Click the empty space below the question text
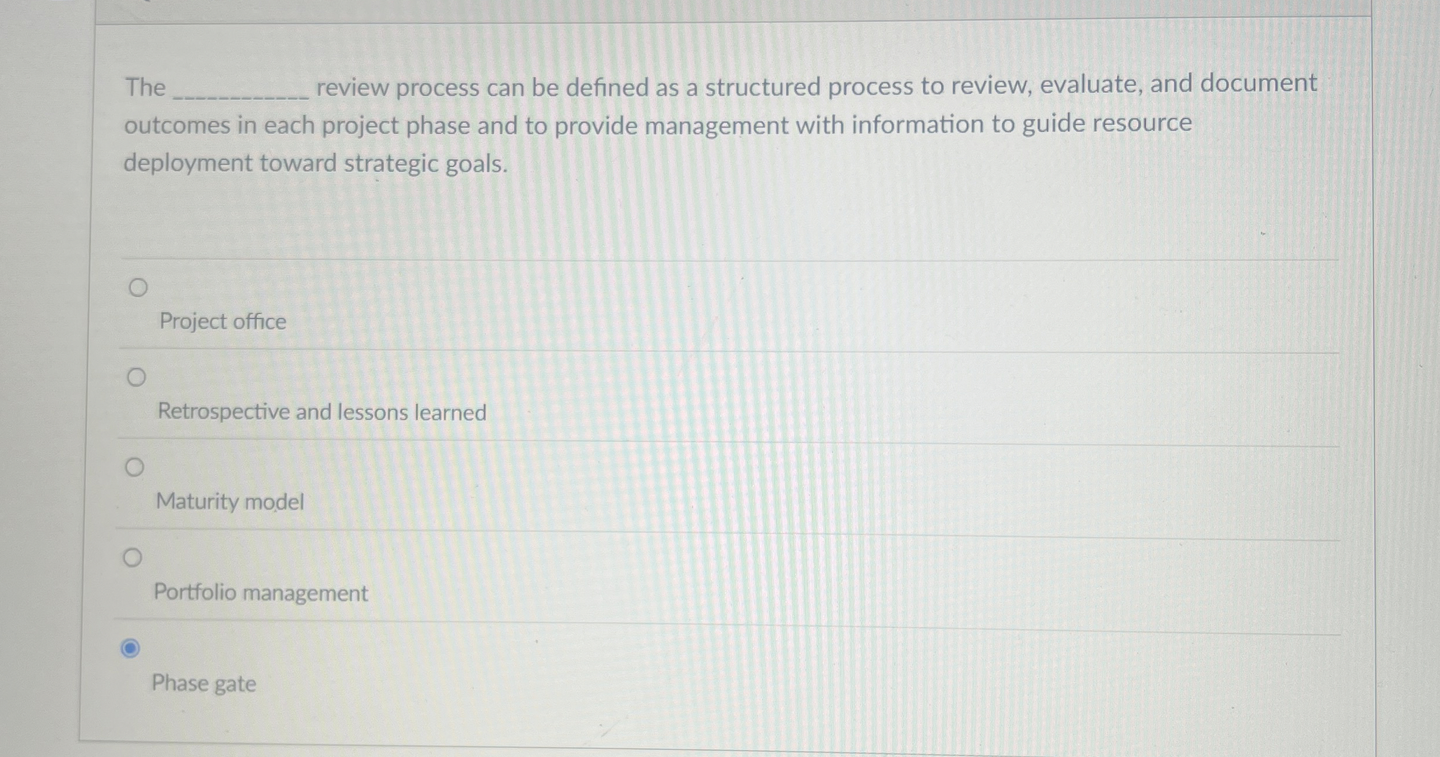 click(x=698, y=221)
